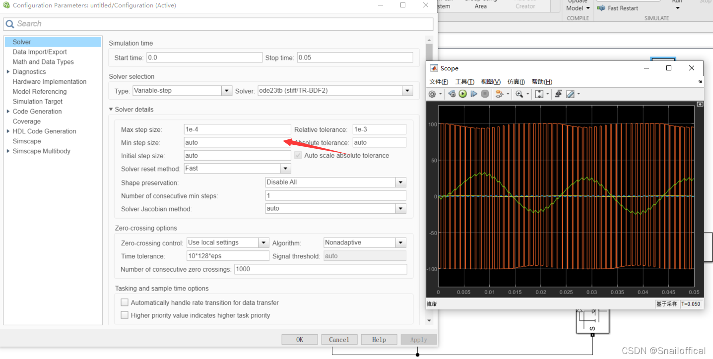Image resolution: width=713 pixels, height=359 pixels.
Task: Open dropdown arrow beside measurements ruler icon
Action: click(579, 94)
